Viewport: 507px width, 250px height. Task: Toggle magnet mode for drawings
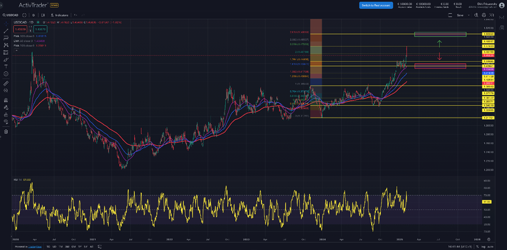[x=6, y=100]
